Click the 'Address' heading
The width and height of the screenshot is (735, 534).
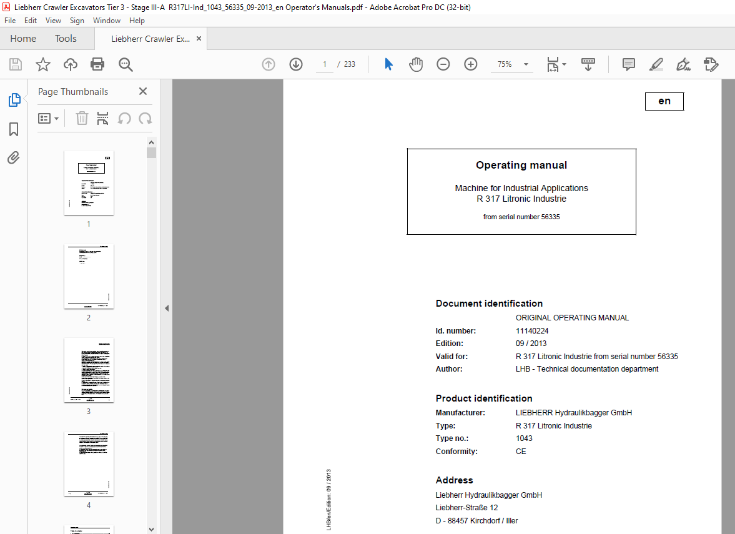[x=454, y=480]
